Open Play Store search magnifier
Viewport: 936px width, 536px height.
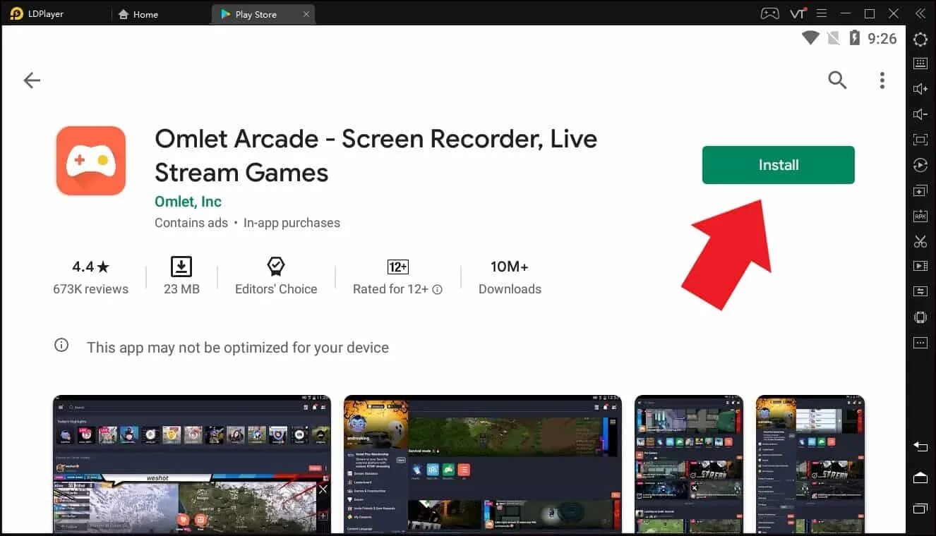coord(837,80)
